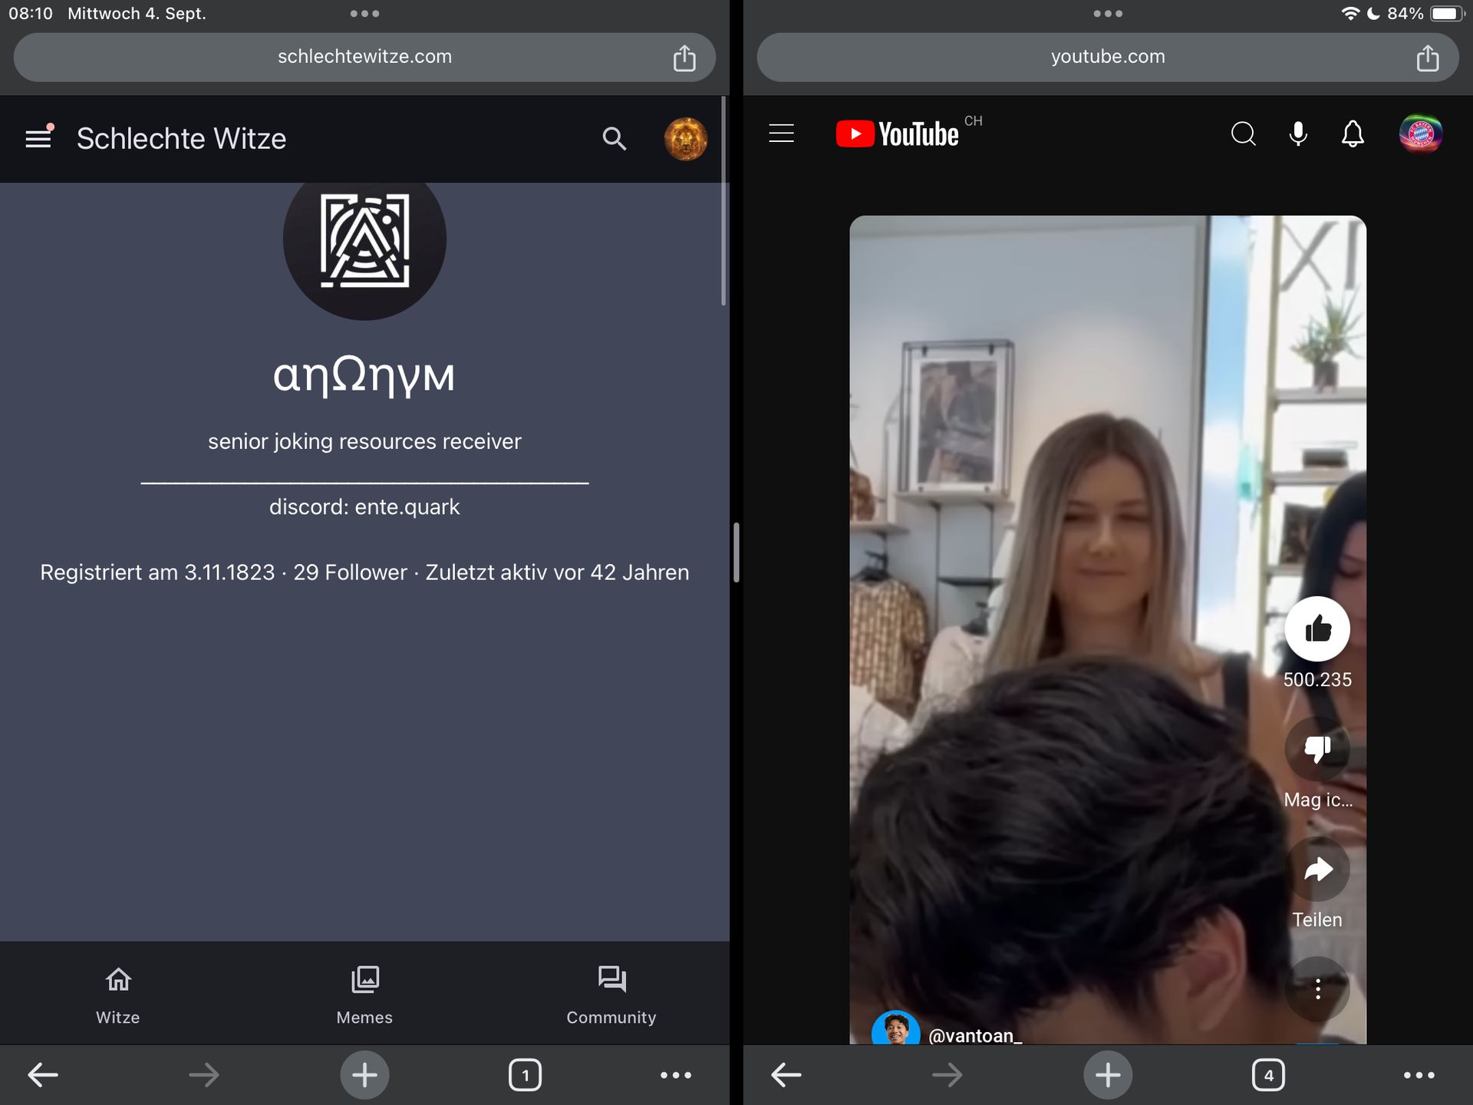The width and height of the screenshot is (1473, 1105).
Task: Switch to the Community tab
Action: click(611, 995)
